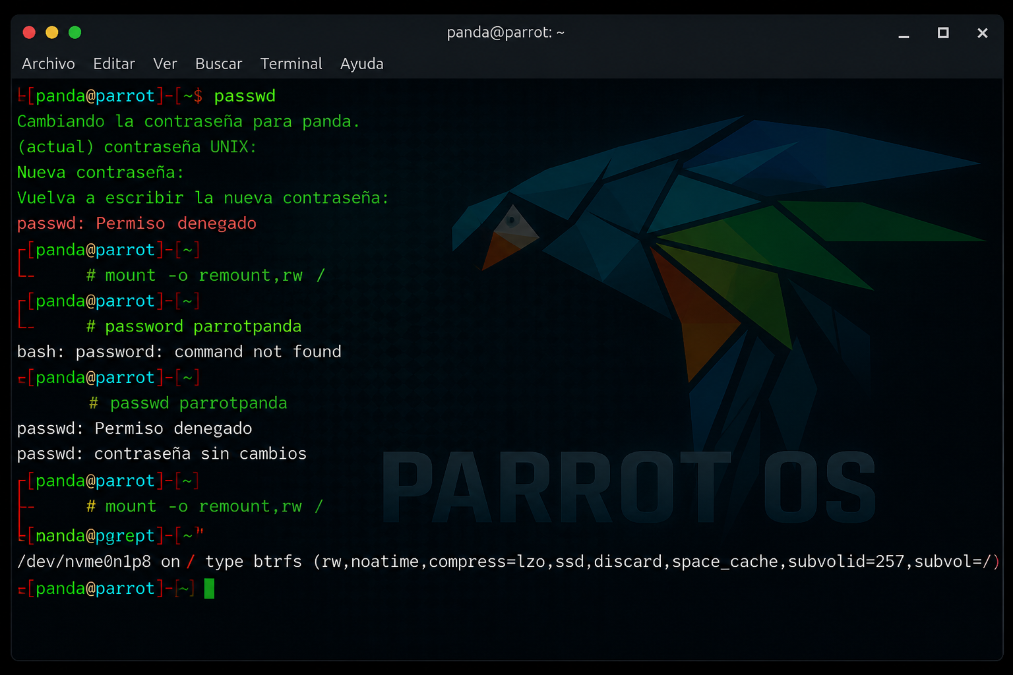The image size is (1013, 675).
Task: Close the terminal with the X button
Action: coord(983,33)
